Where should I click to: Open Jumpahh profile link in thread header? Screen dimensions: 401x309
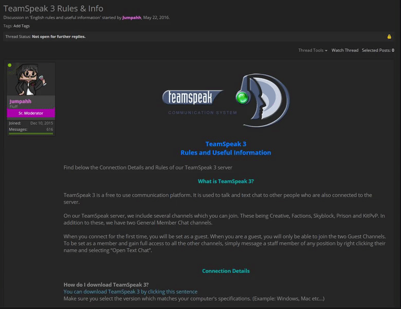pos(132,18)
